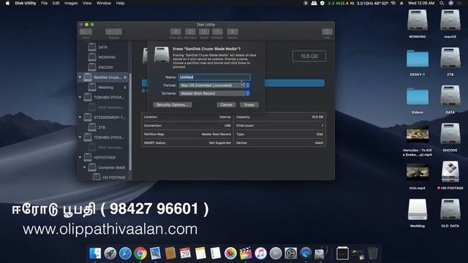Open Final Cut Pro from the Dock
468x263 pixels.
[246, 254]
